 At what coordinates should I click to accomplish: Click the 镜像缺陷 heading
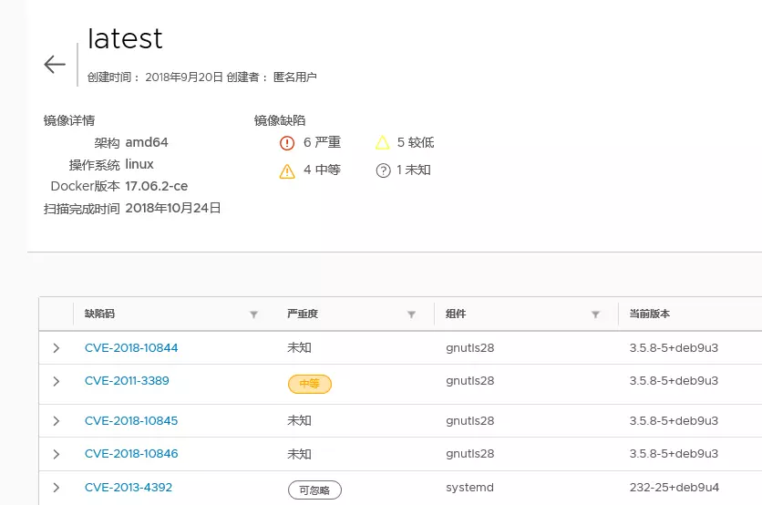click(280, 120)
